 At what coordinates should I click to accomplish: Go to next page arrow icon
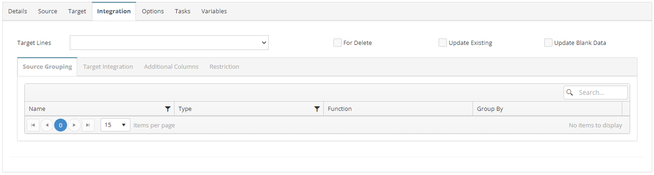(x=74, y=125)
